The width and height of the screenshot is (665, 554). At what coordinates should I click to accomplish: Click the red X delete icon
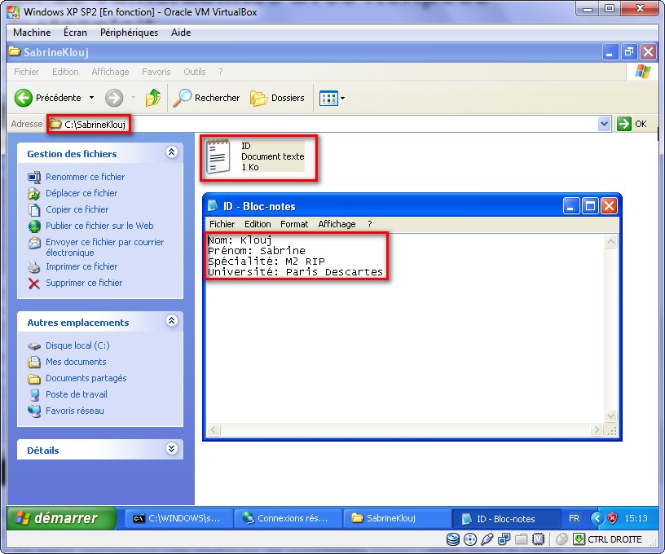pos(34,284)
